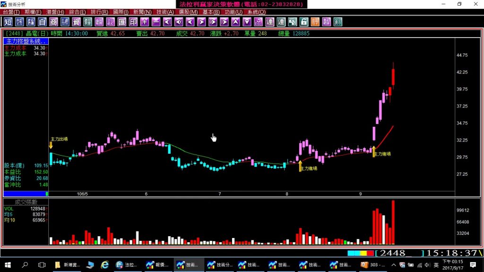Image resolution: width=484 pixels, height=272 pixels.
Task: Click the single left arrow toolbar icon
Action: (x=190, y=22)
